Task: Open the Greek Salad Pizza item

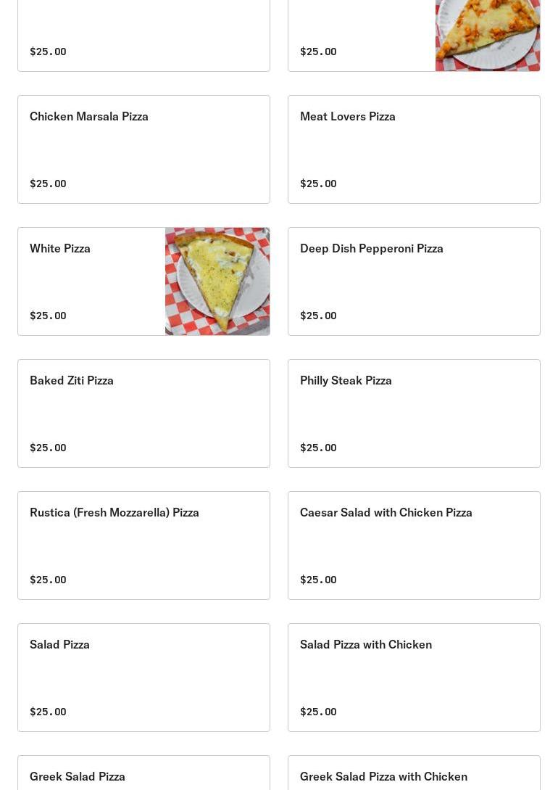Action: [78, 776]
